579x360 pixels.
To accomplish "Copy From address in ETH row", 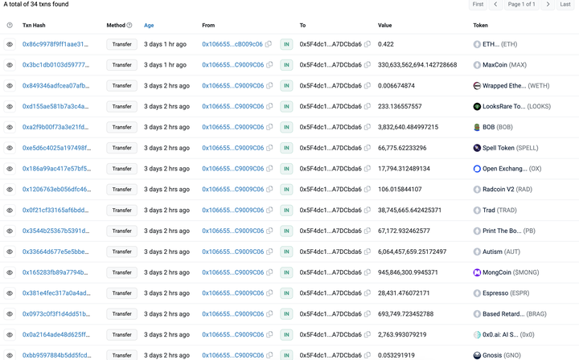I will click(x=269, y=44).
